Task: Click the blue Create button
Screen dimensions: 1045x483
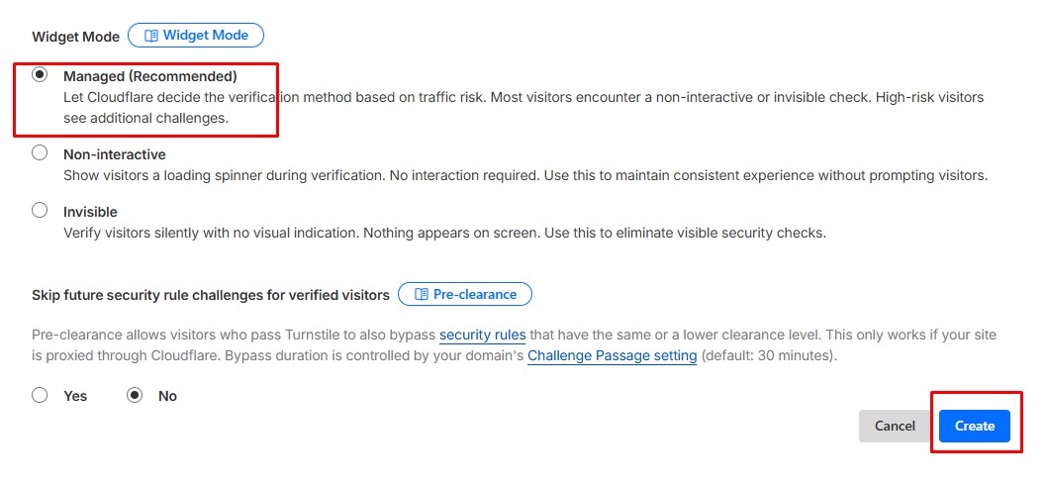Action: point(974,426)
